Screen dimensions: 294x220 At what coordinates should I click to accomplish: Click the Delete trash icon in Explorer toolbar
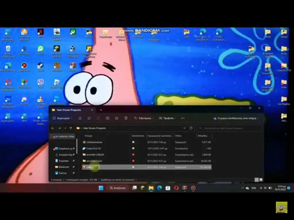(126, 118)
